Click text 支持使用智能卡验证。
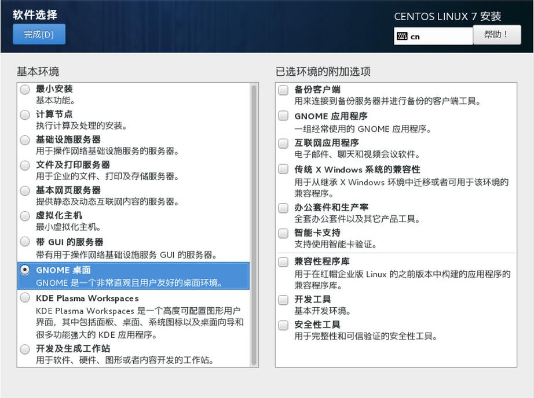 coord(335,244)
